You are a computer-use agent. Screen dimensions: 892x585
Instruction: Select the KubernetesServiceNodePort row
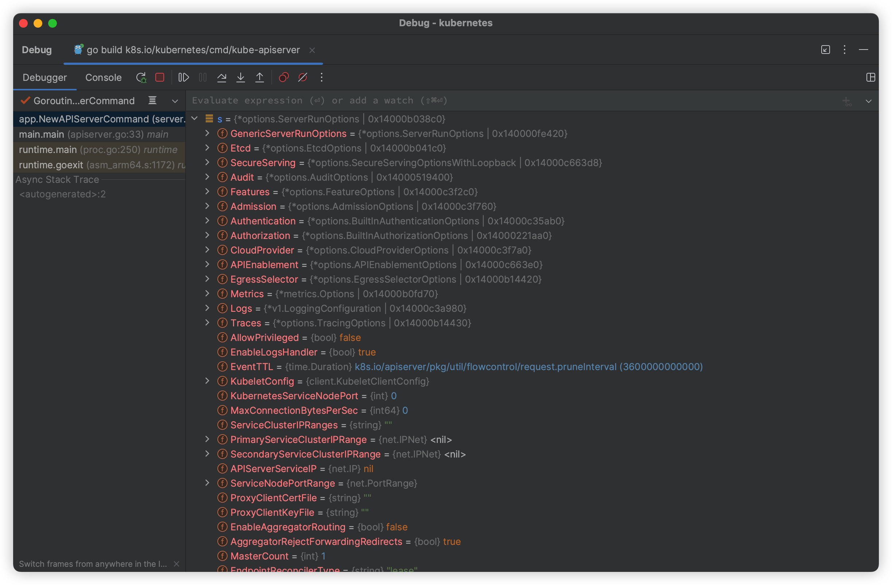point(532,396)
